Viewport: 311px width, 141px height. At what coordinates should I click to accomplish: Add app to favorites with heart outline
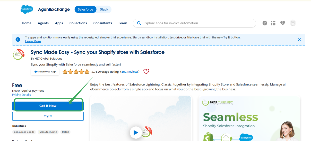[x=146, y=71]
